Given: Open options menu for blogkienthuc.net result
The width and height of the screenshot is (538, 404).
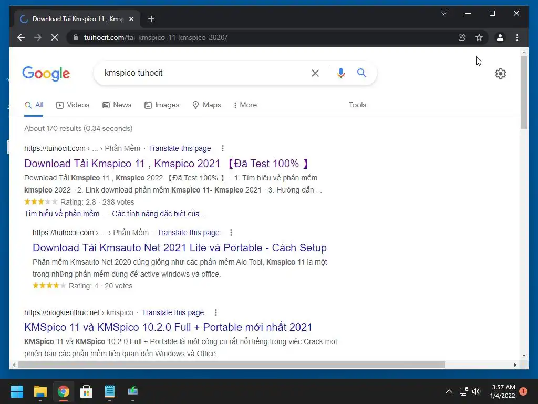Looking at the screenshot, I should (216, 312).
